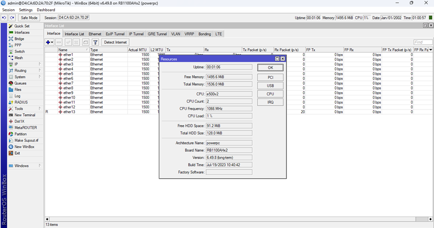Click the USB button in Resources
434x228 pixels.
(x=271, y=86)
